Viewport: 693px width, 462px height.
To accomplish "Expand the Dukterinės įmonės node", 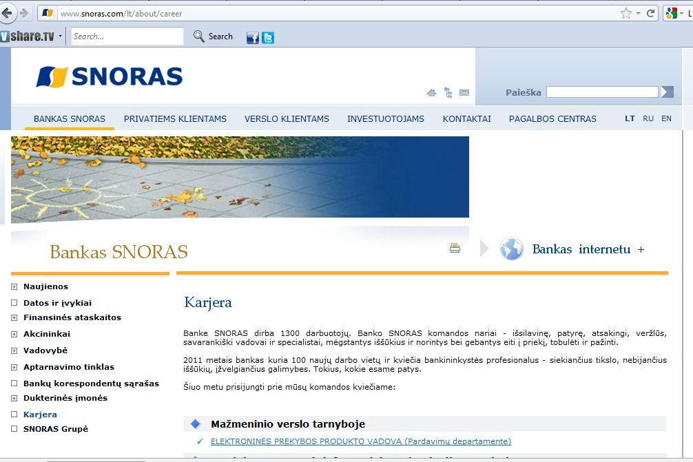I will (x=14, y=398).
